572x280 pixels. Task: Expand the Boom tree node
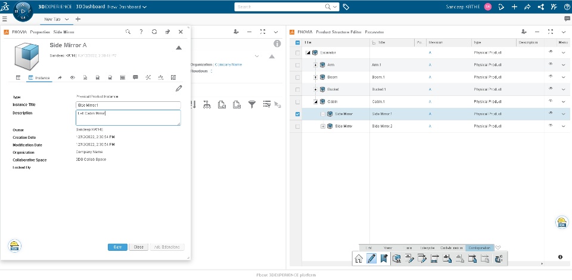[x=316, y=77]
